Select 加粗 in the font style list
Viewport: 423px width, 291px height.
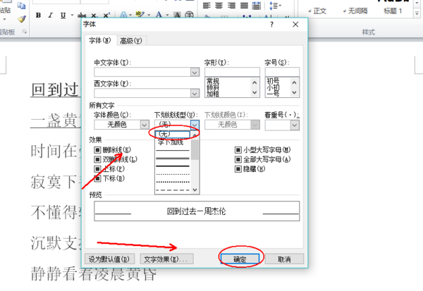click(213, 94)
